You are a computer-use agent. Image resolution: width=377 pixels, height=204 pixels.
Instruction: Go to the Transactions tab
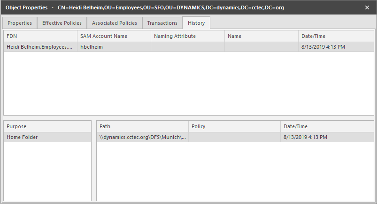pyautogui.click(x=162, y=23)
